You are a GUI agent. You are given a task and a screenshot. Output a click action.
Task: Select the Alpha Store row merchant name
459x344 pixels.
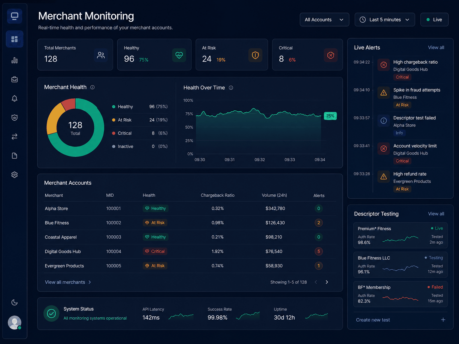[x=56, y=208]
